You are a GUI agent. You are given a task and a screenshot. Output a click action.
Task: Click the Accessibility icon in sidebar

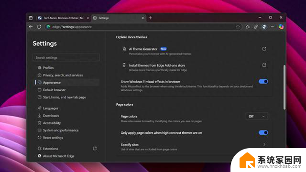(39, 123)
